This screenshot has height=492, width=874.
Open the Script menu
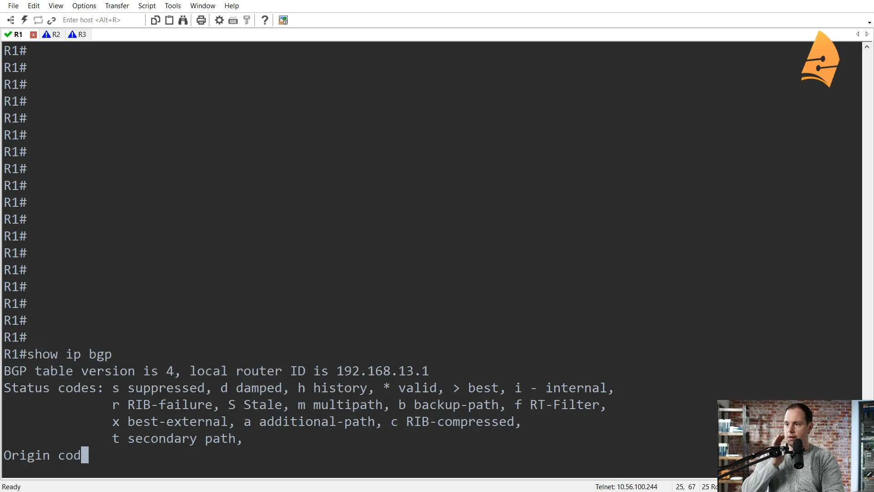[147, 6]
